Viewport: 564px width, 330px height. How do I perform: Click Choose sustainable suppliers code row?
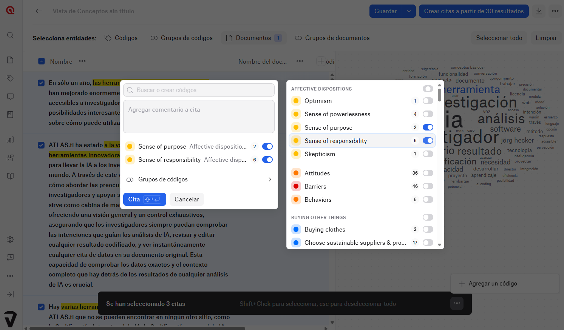tap(362, 243)
